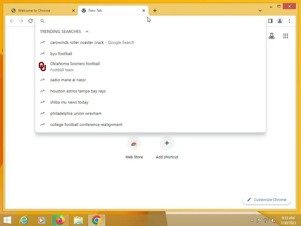
Task: Choose philadelphia union wrexham suggestion
Action: (150, 113)
